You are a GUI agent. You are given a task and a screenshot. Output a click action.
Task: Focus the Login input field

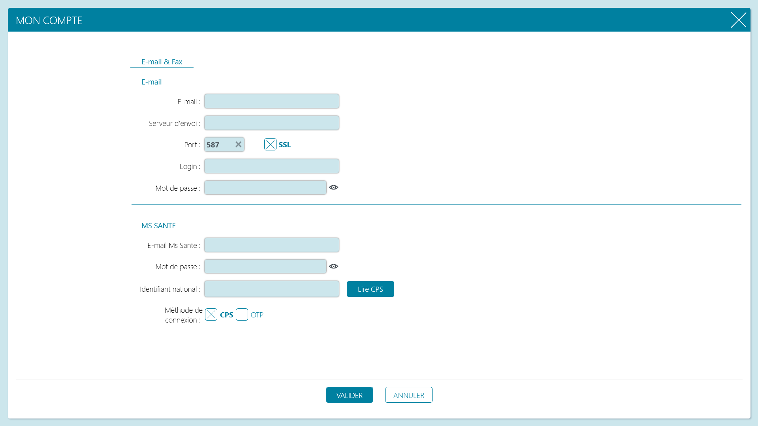pos(272,166)
